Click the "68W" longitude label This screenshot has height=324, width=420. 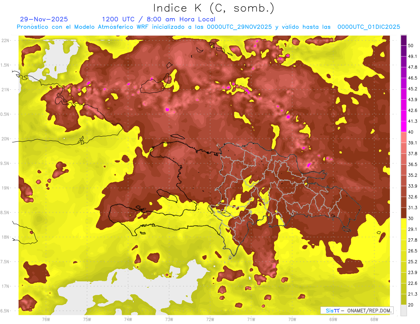click(x=374, y=319)
